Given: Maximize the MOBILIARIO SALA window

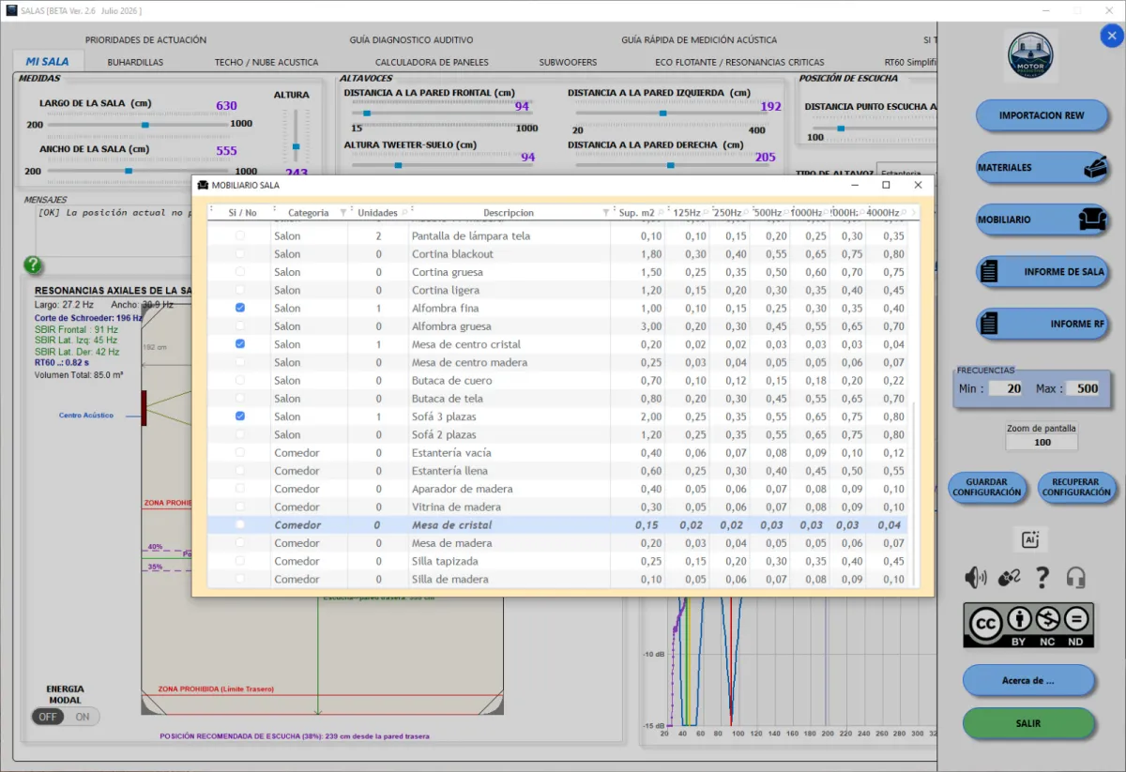Looking at the screenshot, I should 886,186.
